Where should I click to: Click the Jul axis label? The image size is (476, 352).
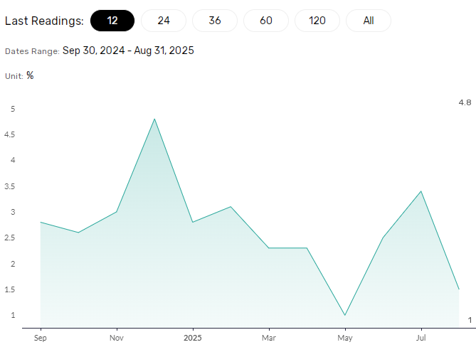(421, 338)
